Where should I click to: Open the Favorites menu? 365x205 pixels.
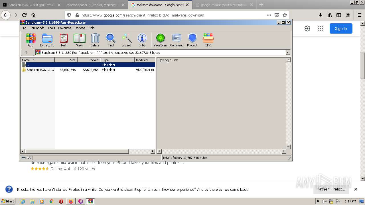click(65, 28)
